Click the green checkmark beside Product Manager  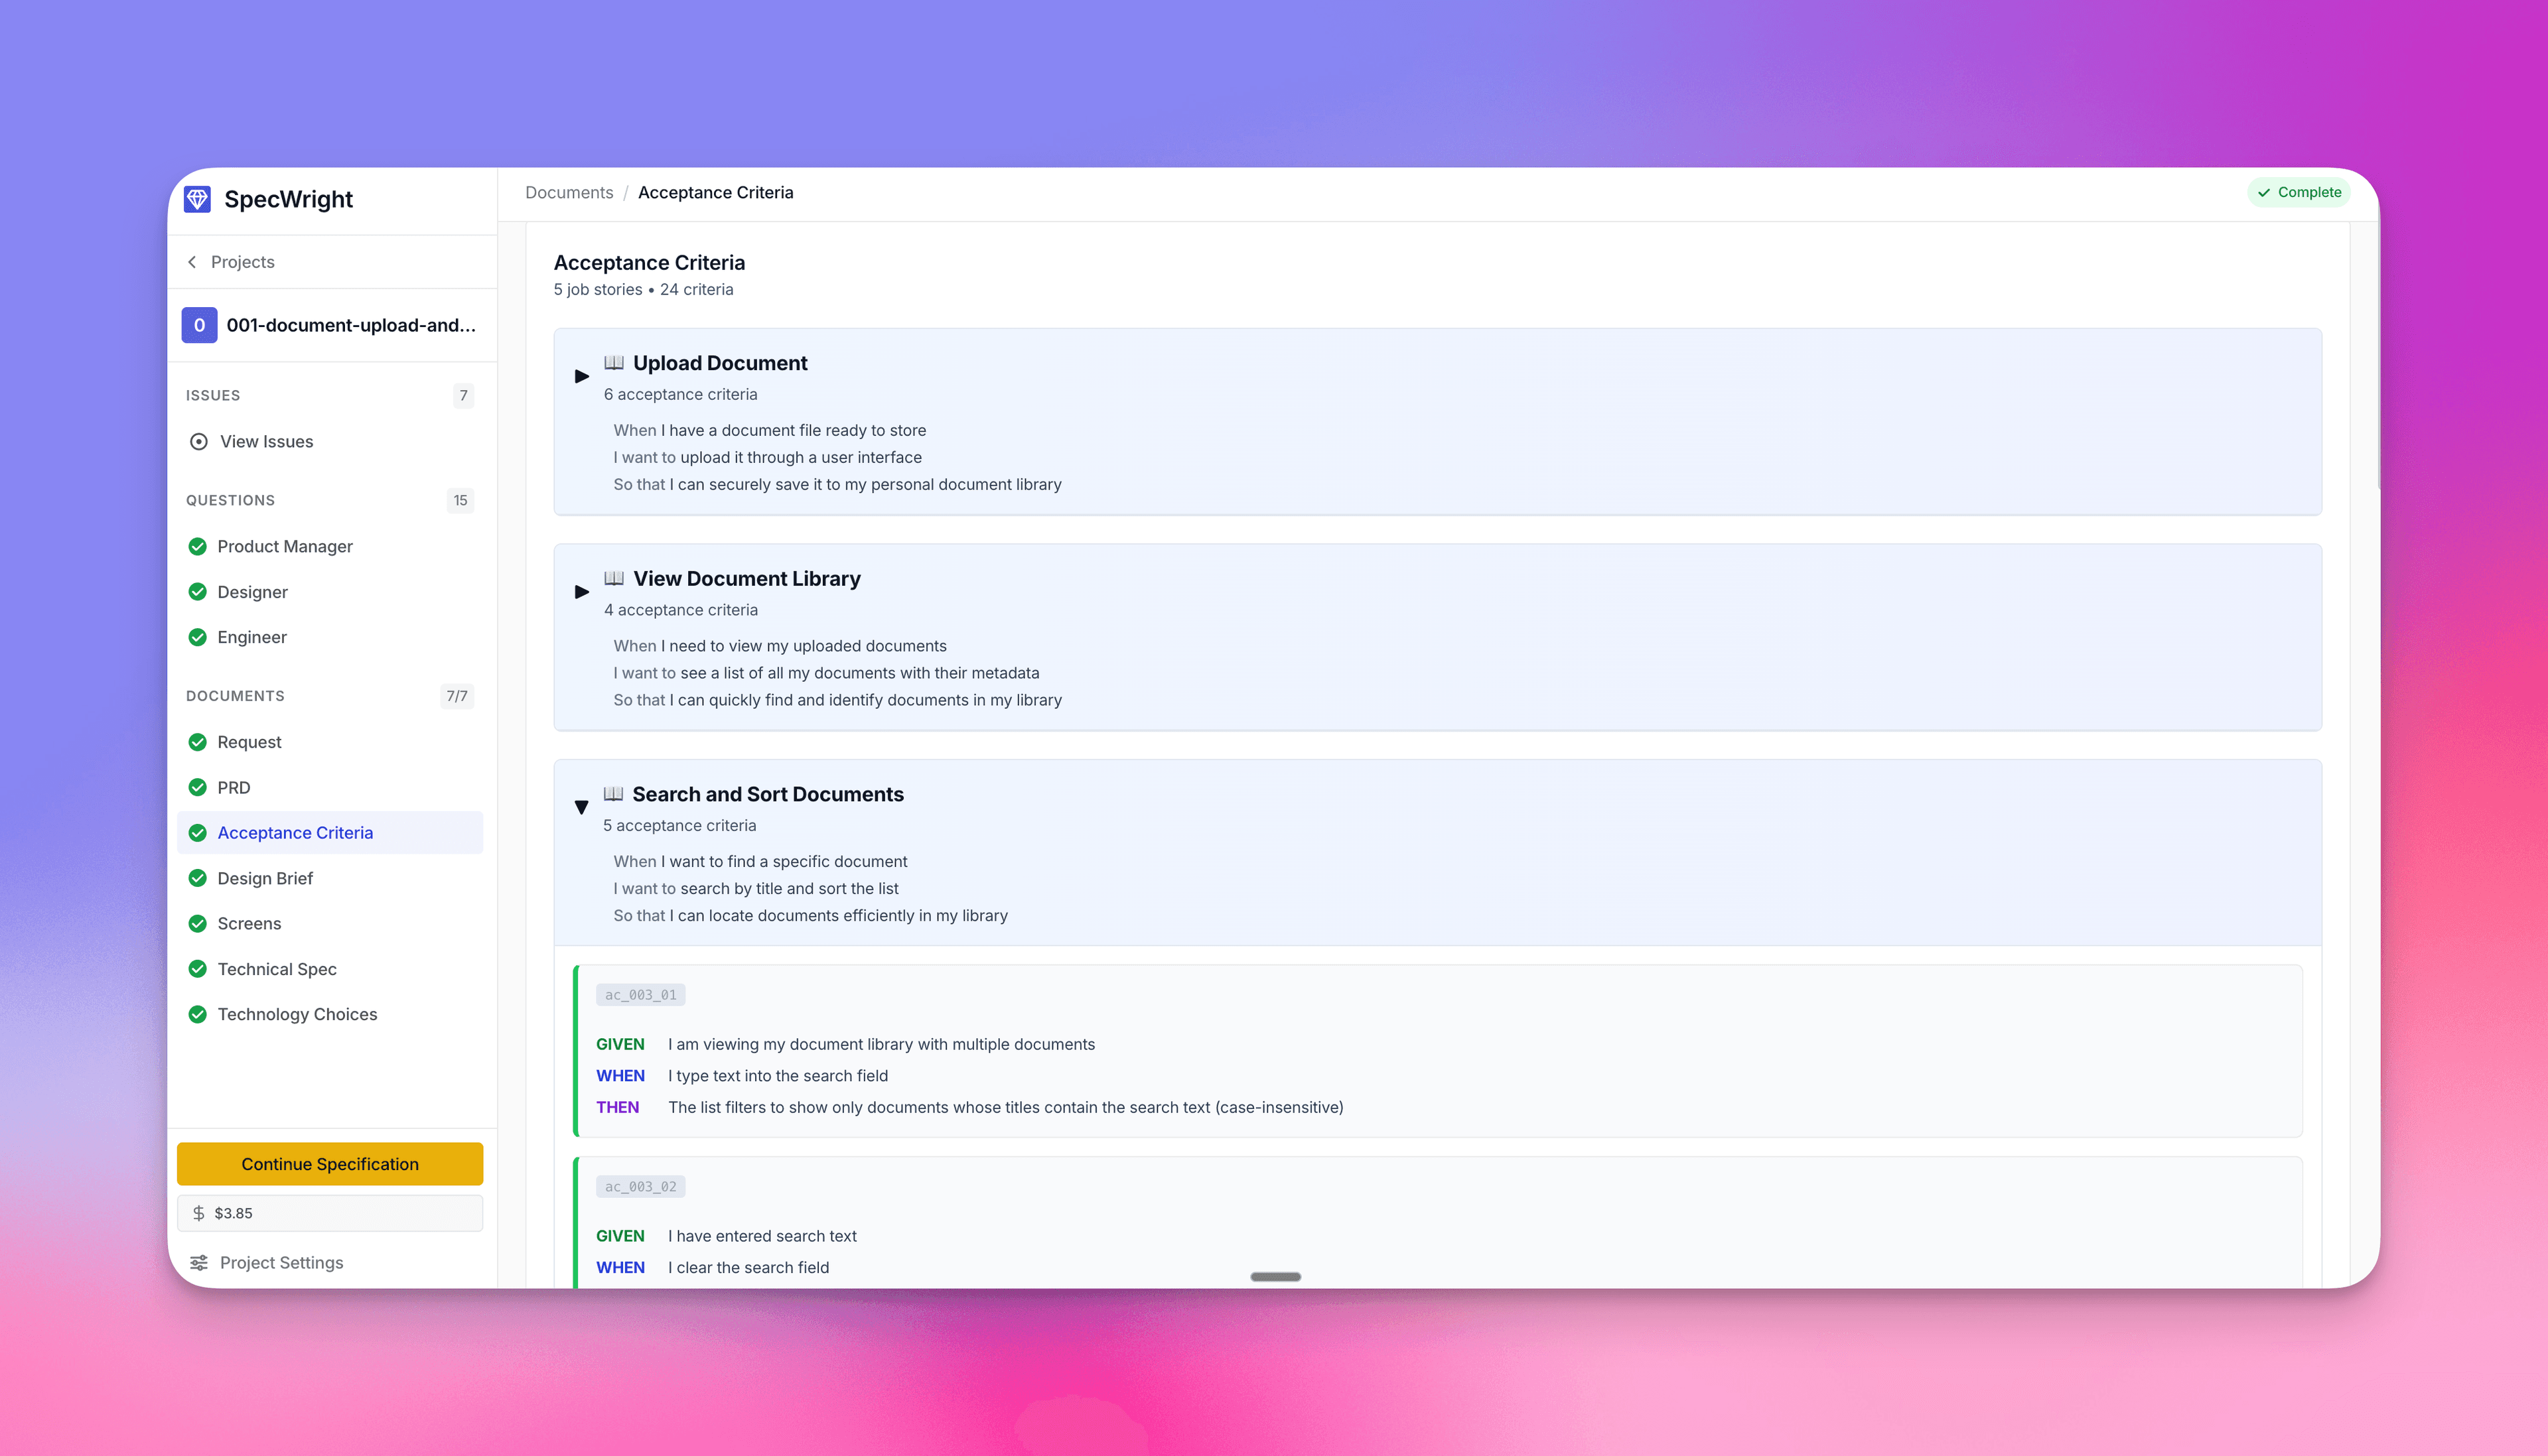(197, 546)
